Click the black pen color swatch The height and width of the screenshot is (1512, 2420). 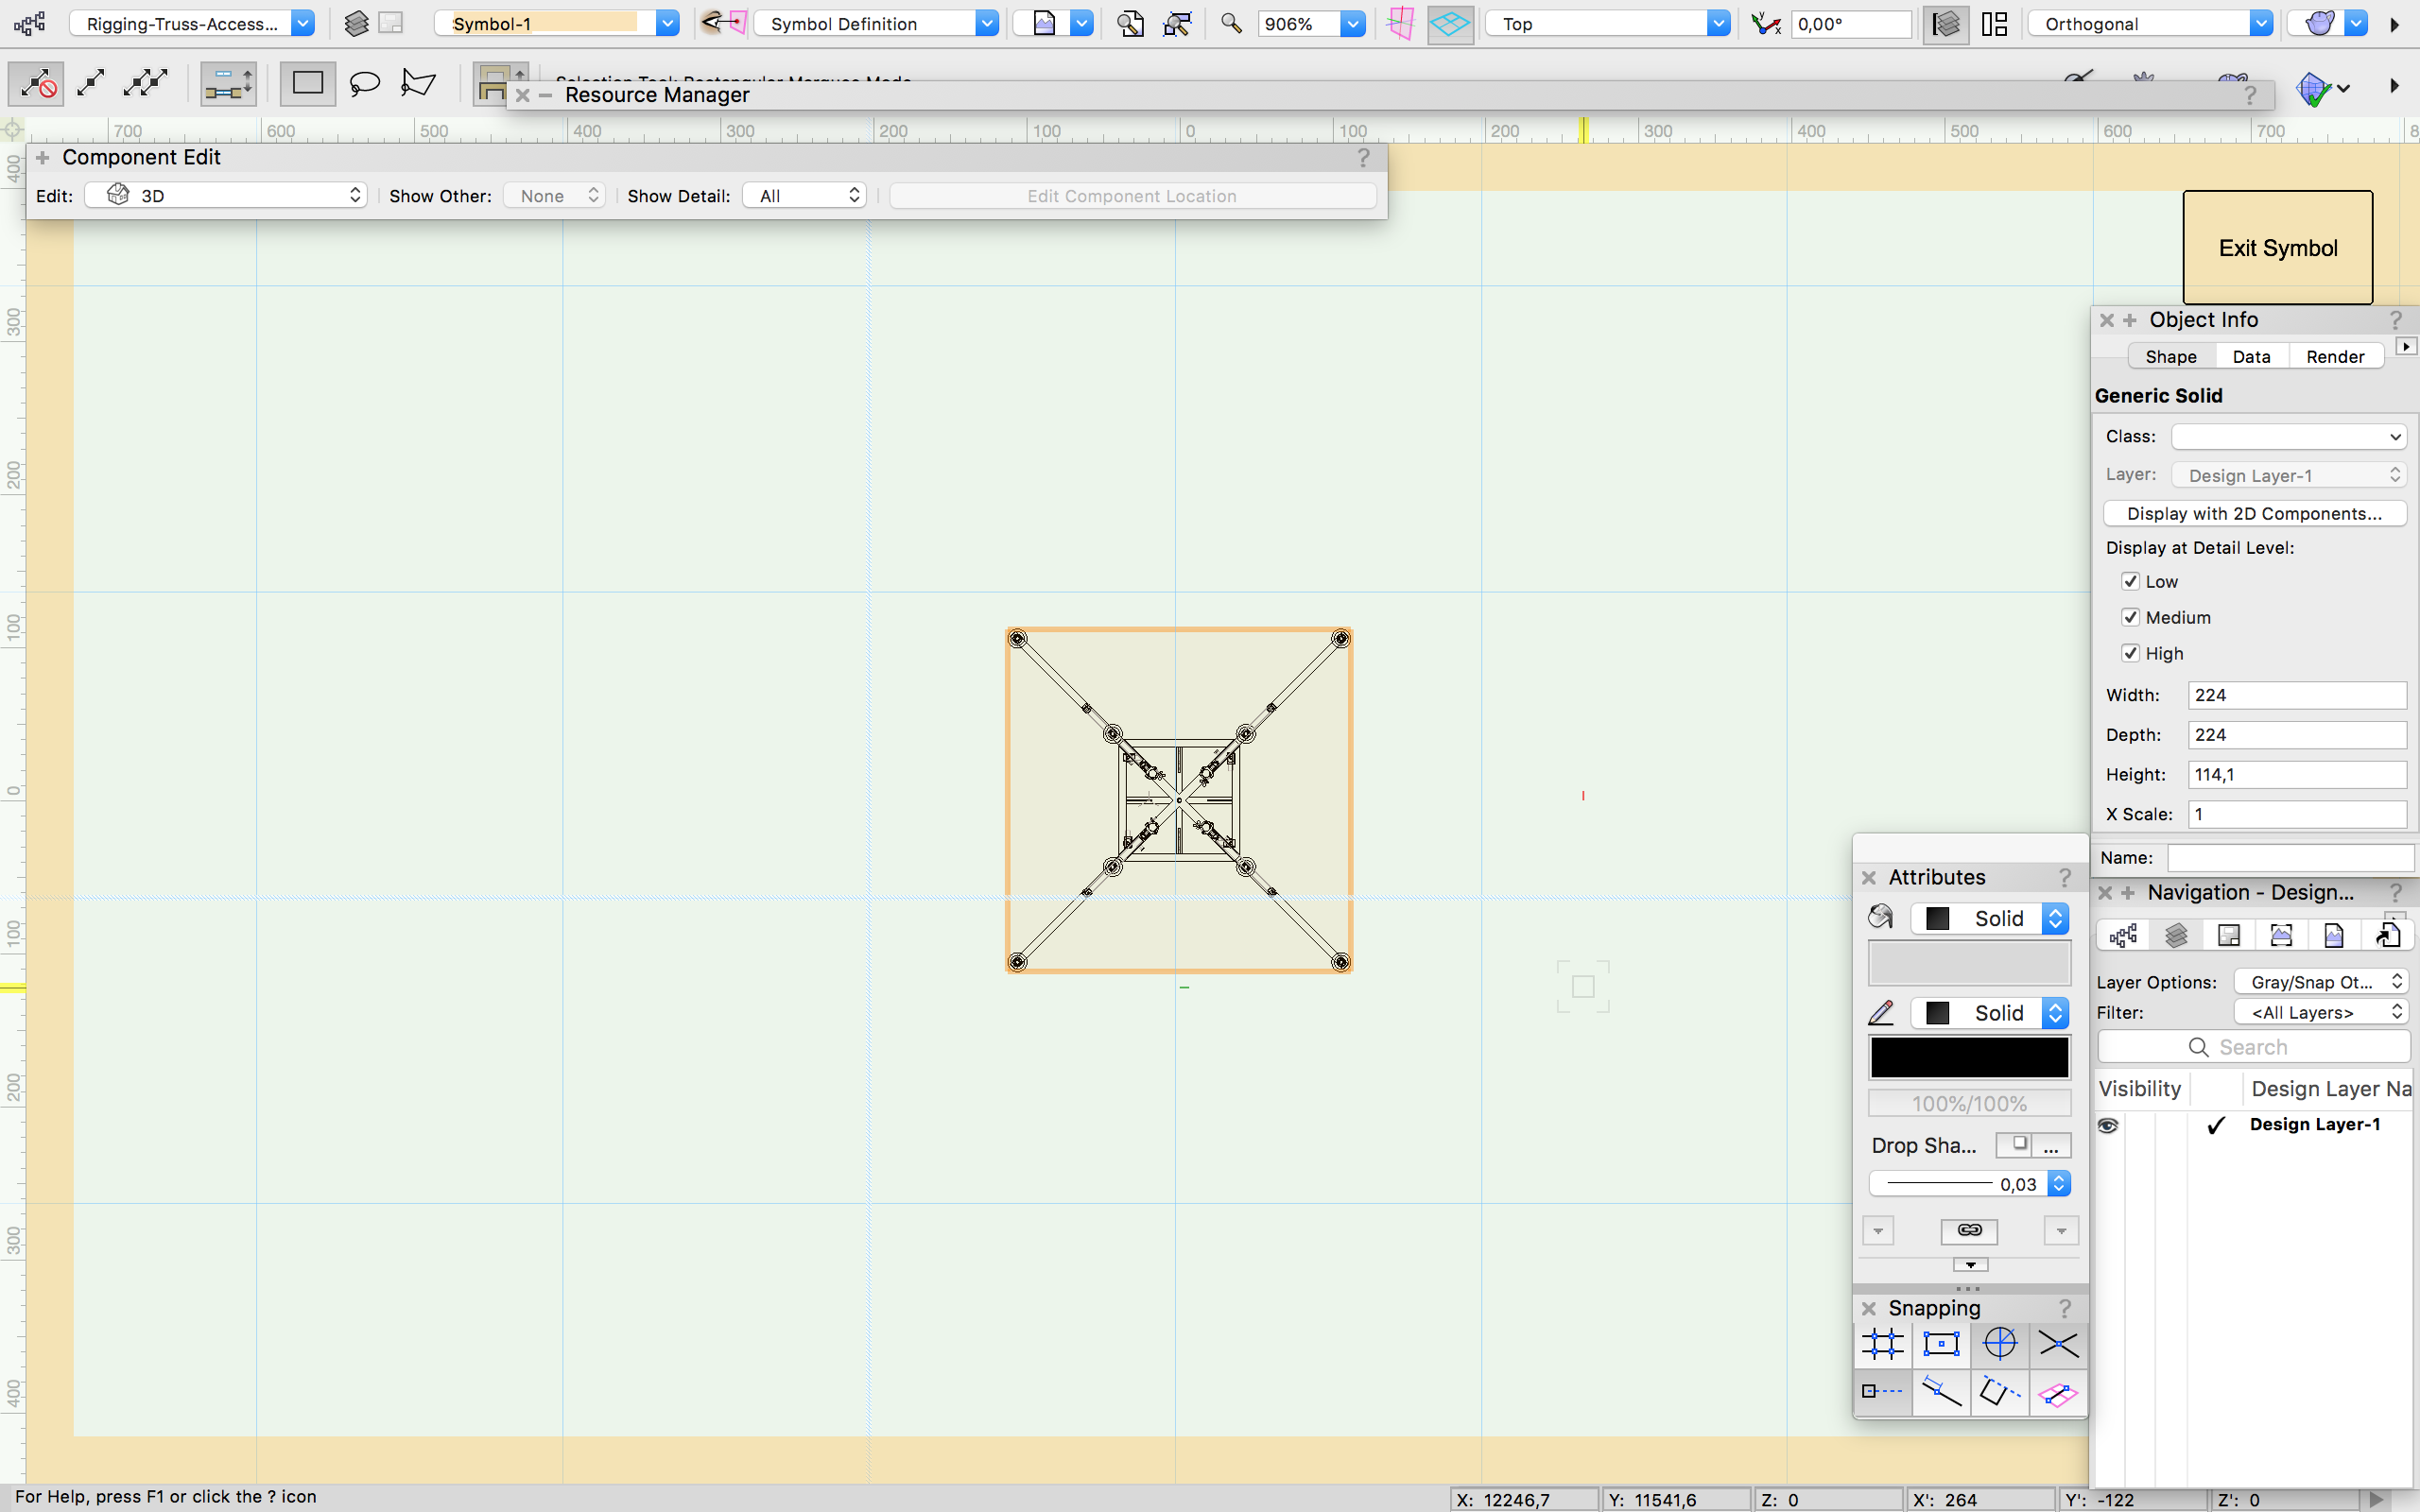click(1969, 1058)
